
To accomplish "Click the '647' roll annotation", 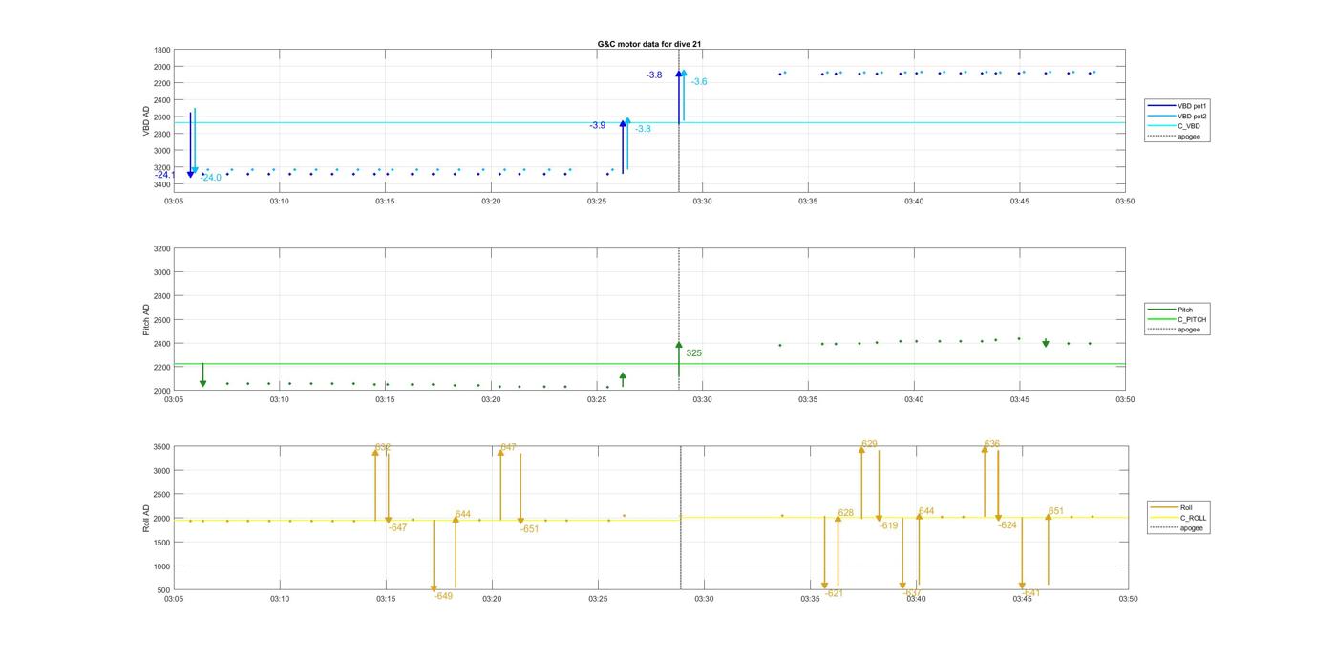I will pos(508,447).
